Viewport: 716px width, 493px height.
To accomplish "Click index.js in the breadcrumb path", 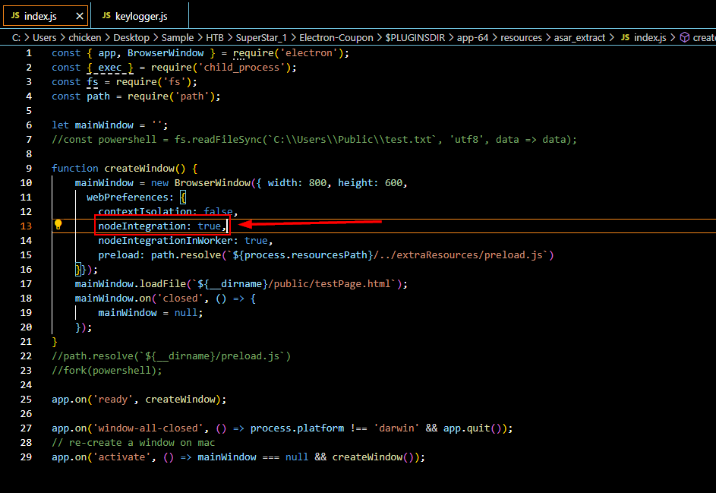I will [649, 37].
